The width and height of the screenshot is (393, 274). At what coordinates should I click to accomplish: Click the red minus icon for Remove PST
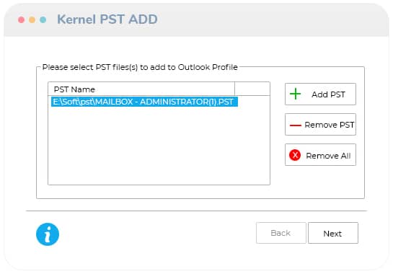(296, 125)
